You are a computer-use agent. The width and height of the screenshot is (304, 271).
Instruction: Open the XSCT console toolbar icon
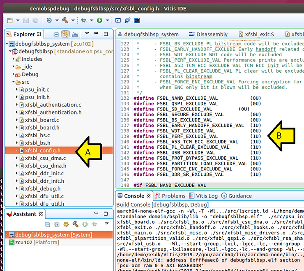point(118,21)
